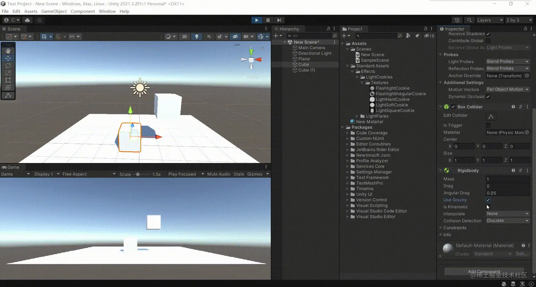Open the Play Focused dropdown
This screenshot has width=536, height=287.
click(x=186, y=174)
